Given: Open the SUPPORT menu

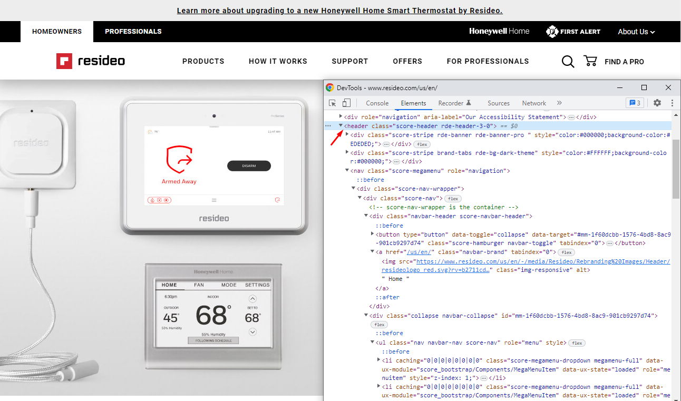Looking at the screenshot, I should (350, 61).
